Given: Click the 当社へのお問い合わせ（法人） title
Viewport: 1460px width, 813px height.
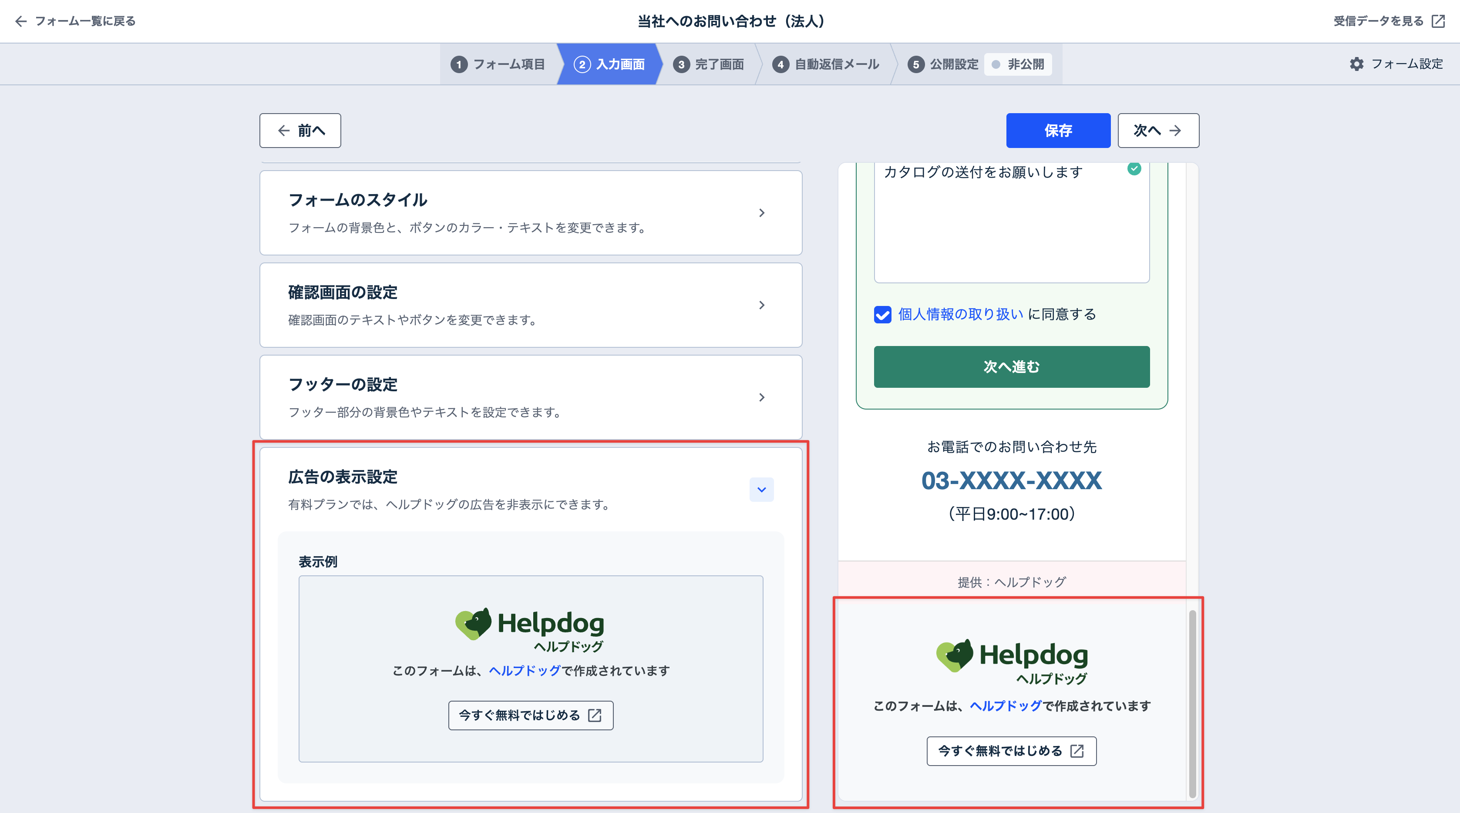Looking at the screenshot, I should [730, 21].
